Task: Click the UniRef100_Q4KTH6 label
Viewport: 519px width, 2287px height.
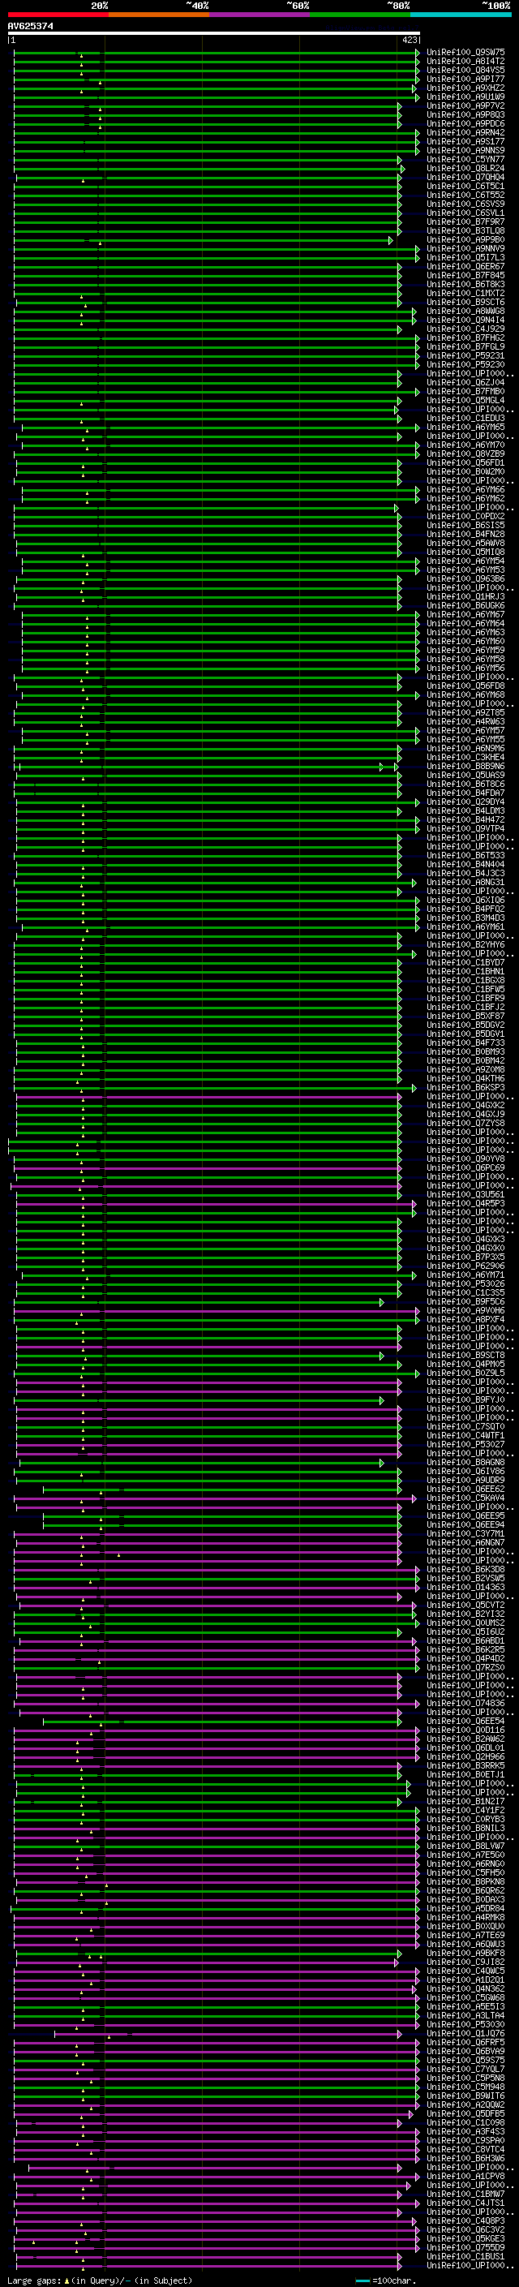Action: 465,1078
